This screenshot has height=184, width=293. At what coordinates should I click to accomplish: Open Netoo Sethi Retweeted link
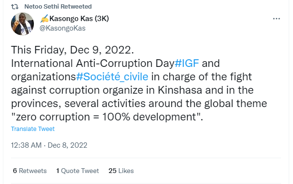coord(58,7)
